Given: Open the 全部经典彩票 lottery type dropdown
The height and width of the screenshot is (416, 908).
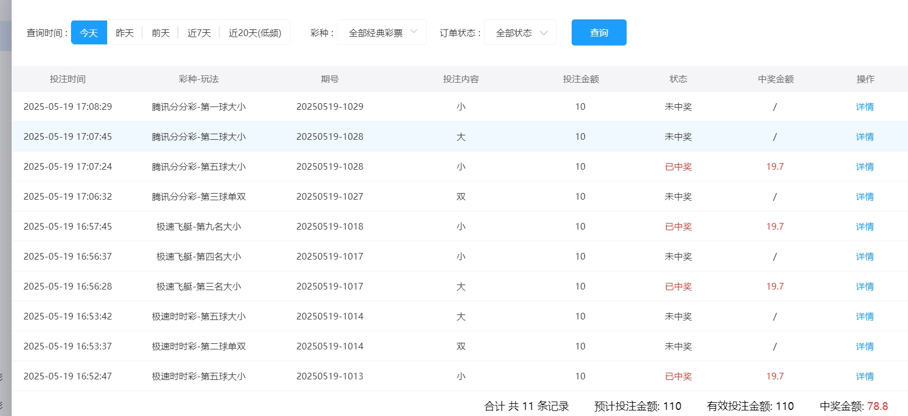Looking at the screenshot, I should pyautogui.click(x=376, y=33).
